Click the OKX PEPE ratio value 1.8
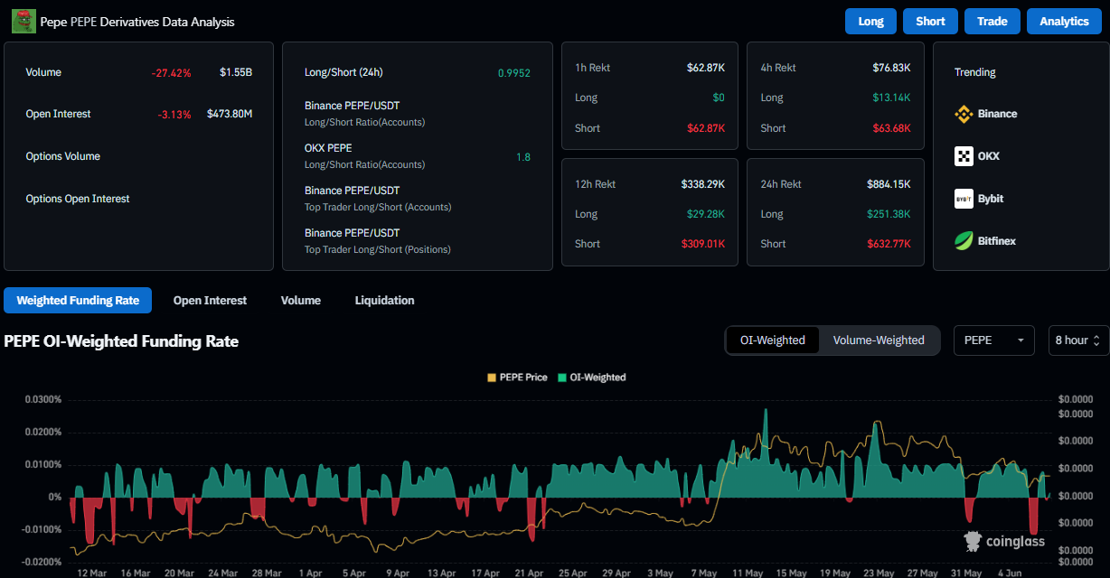 click(523, 156)
